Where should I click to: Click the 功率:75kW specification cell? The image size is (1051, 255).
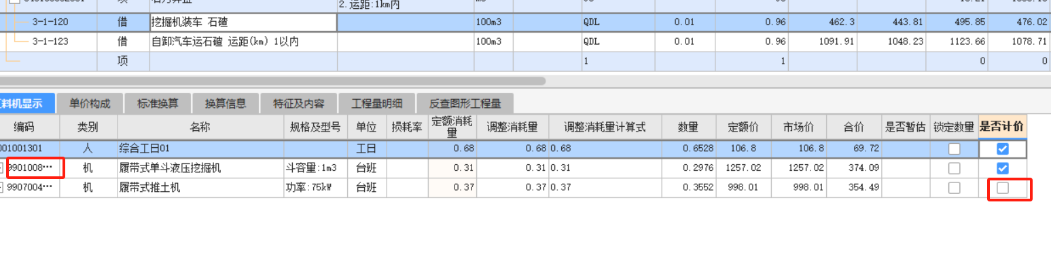(x=315, y=188)
